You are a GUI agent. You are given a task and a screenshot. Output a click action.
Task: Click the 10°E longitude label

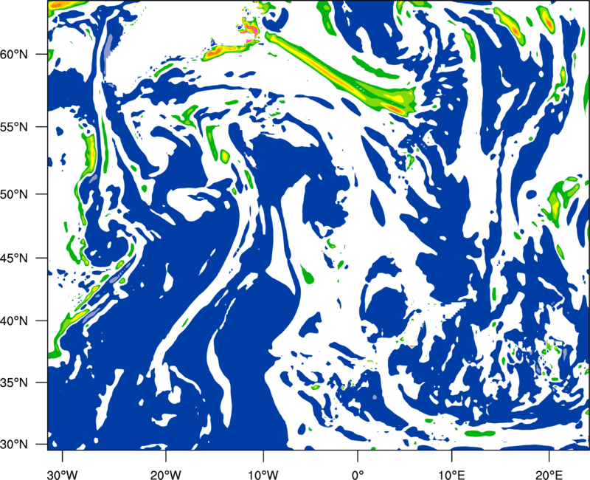(x=451, y=475)
